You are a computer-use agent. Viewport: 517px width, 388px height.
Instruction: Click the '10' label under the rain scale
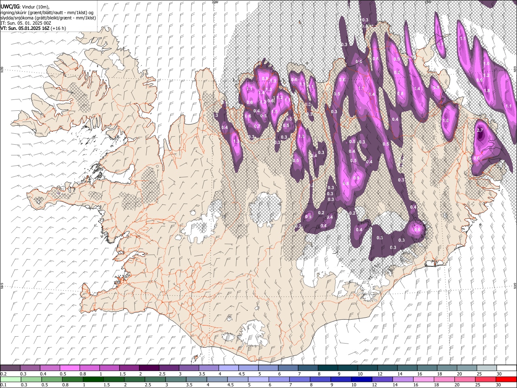[x=353, y=385]
